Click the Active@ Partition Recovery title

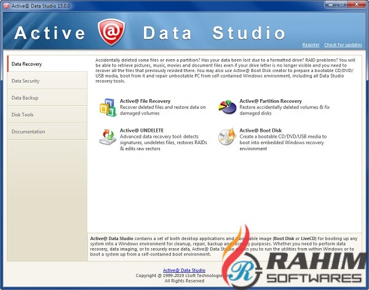tap(271, 101)
